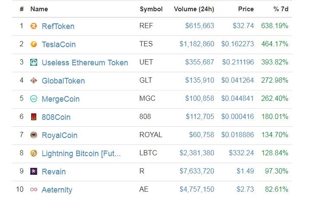
Task: Click the RoyalCoin round icon
Action: tap(34, 135)
